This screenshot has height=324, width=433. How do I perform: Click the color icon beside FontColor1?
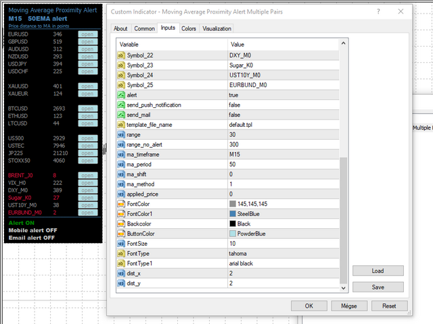[x=121, y=214]
